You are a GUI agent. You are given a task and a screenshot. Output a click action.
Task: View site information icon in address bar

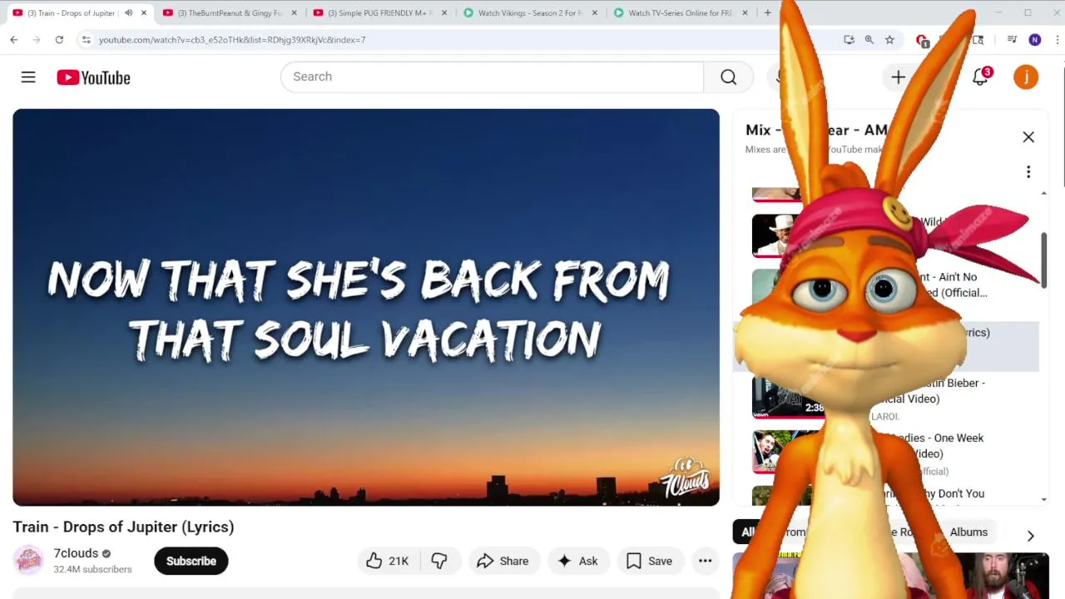point(86,39)
